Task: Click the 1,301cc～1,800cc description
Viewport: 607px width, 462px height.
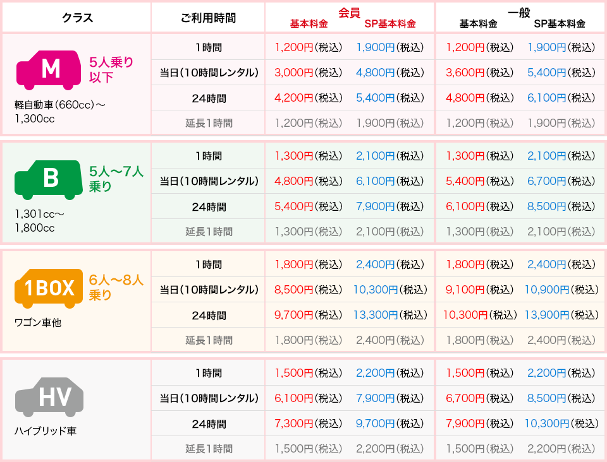Action: tap(39, 220)
